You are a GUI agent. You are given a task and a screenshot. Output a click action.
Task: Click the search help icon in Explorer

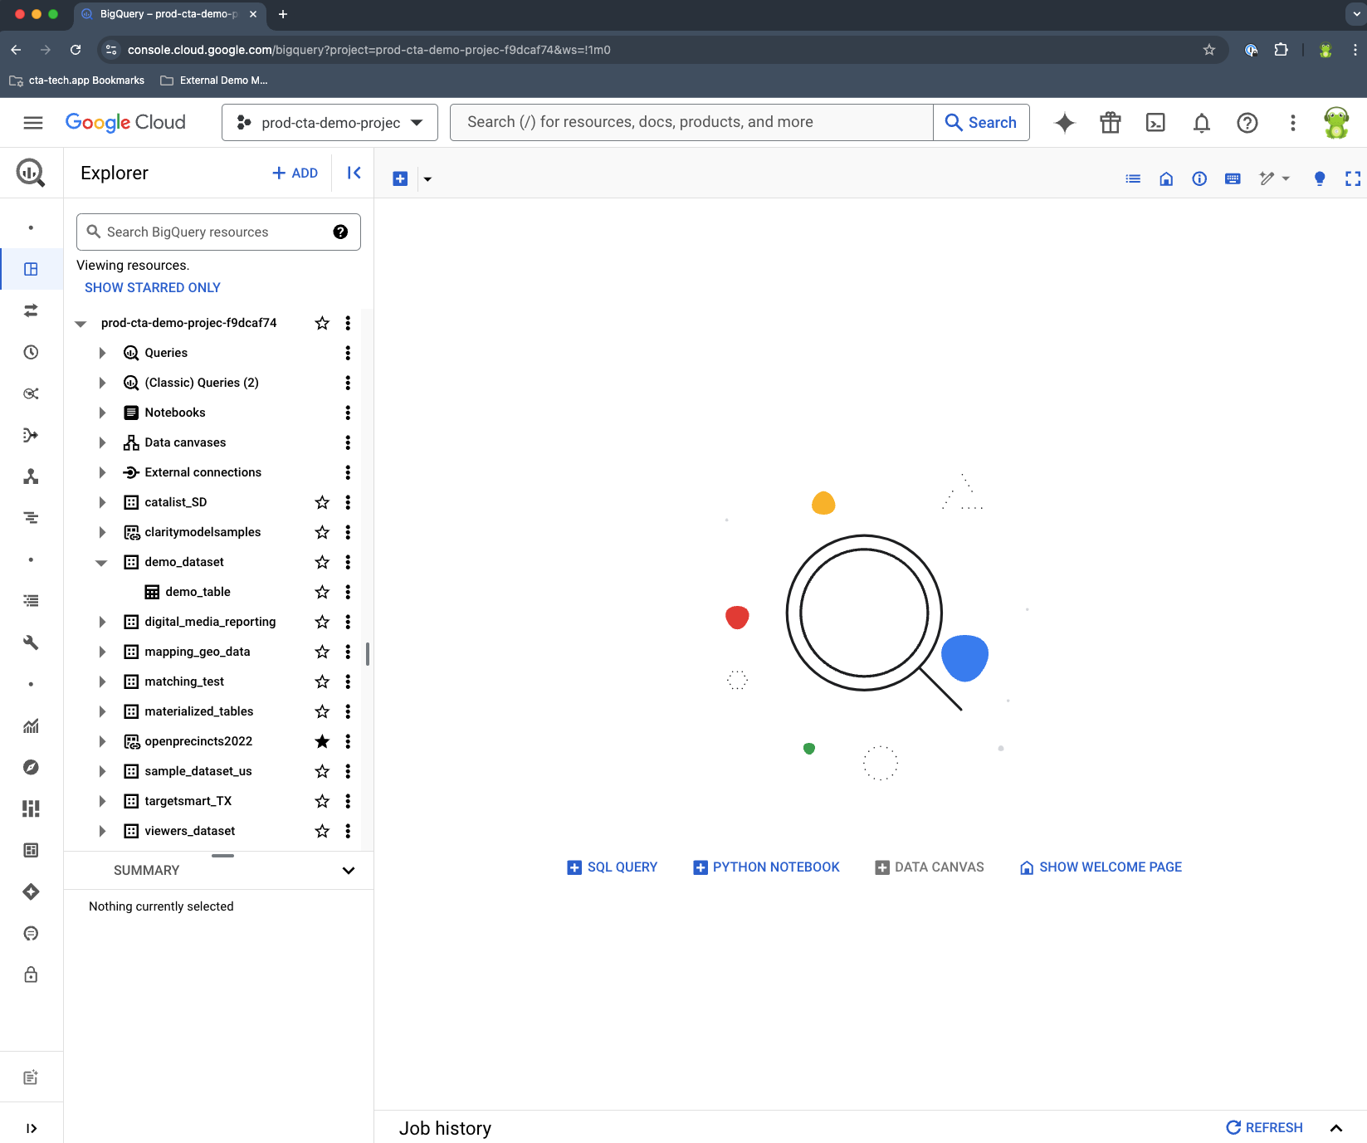(340, 232)
